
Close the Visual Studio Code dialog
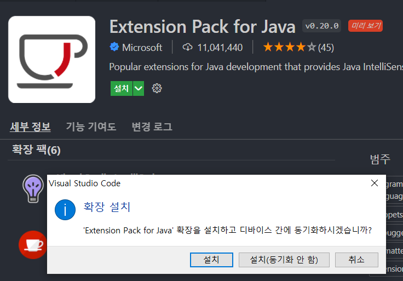click(x=375, y=183)
